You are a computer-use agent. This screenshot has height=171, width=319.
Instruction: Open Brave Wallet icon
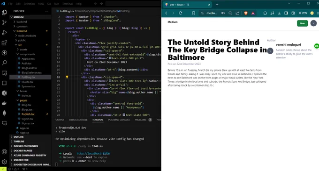point(293,13)
